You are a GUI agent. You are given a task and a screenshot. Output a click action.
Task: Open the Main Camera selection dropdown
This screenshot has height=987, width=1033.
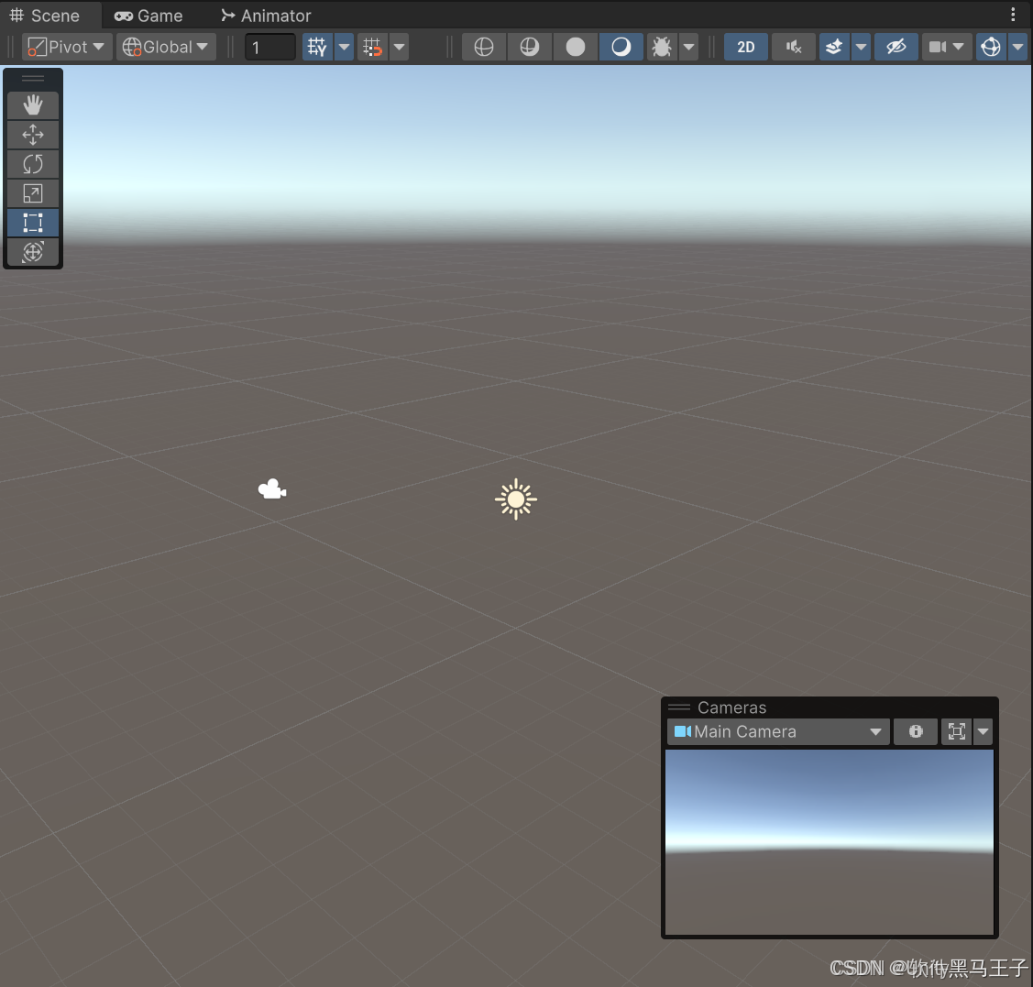(778, 731)
